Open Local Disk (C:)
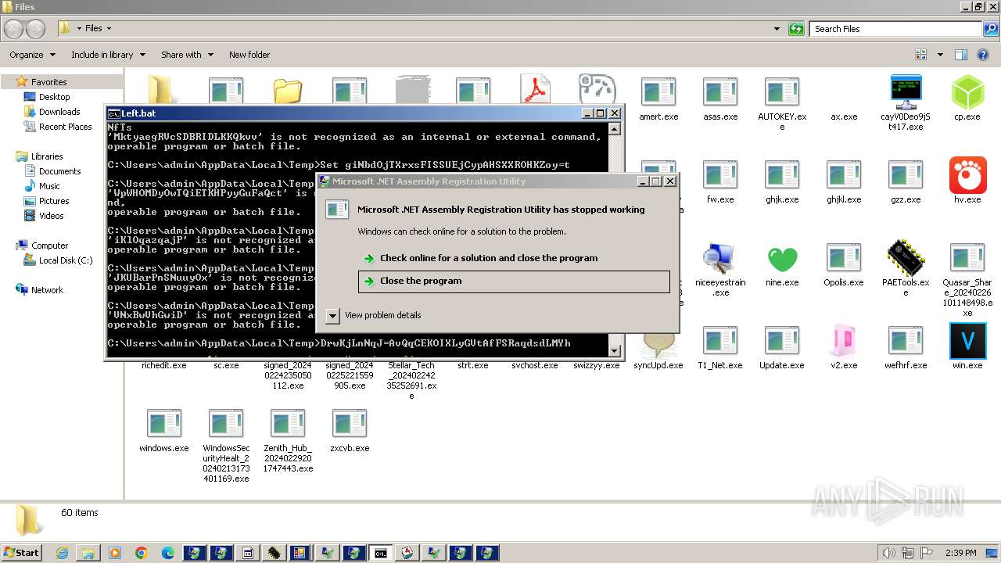The width and height of the screenshot is (1001, 563). click(65, 260)
